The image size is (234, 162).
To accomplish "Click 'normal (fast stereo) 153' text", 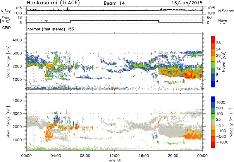I will (51, 29).
